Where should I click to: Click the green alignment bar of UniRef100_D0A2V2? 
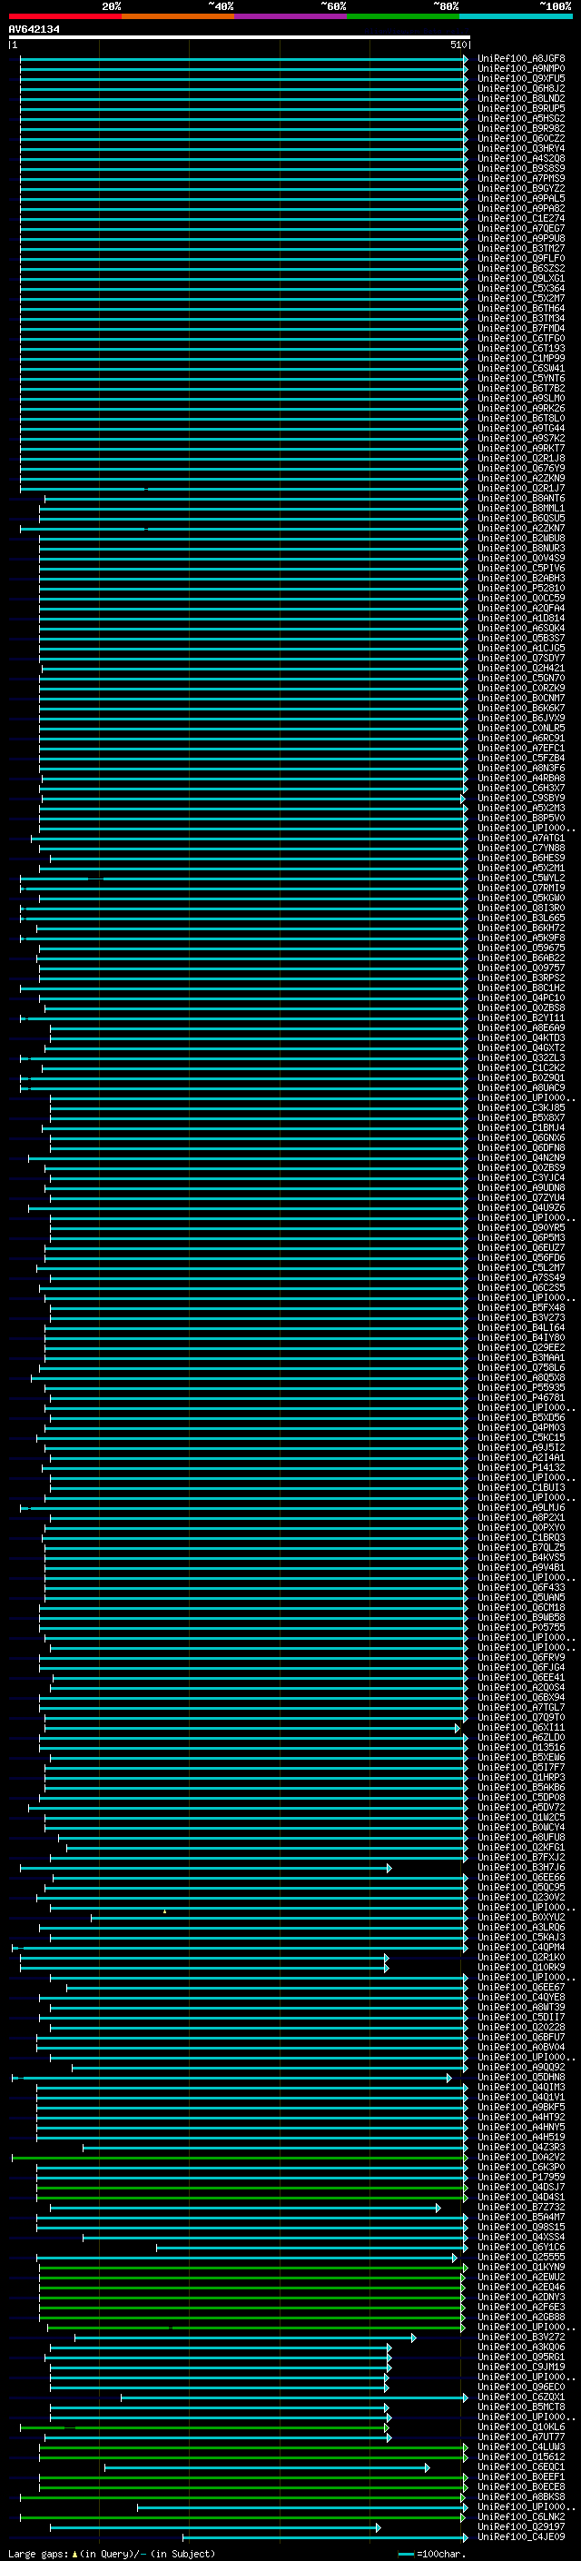click(x=240, y=2158)
